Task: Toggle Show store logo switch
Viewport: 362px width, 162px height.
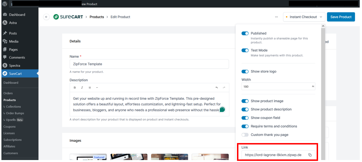Action: click(x=245, y=72)
